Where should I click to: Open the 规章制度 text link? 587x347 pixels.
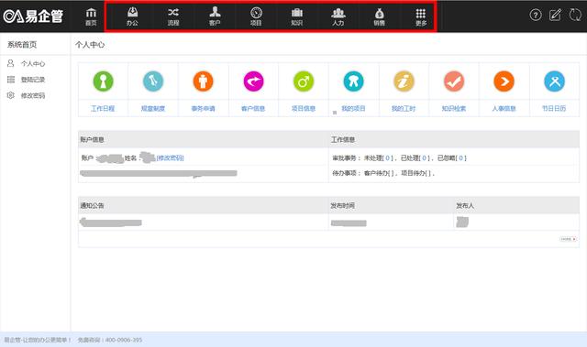tap(153, 108)
